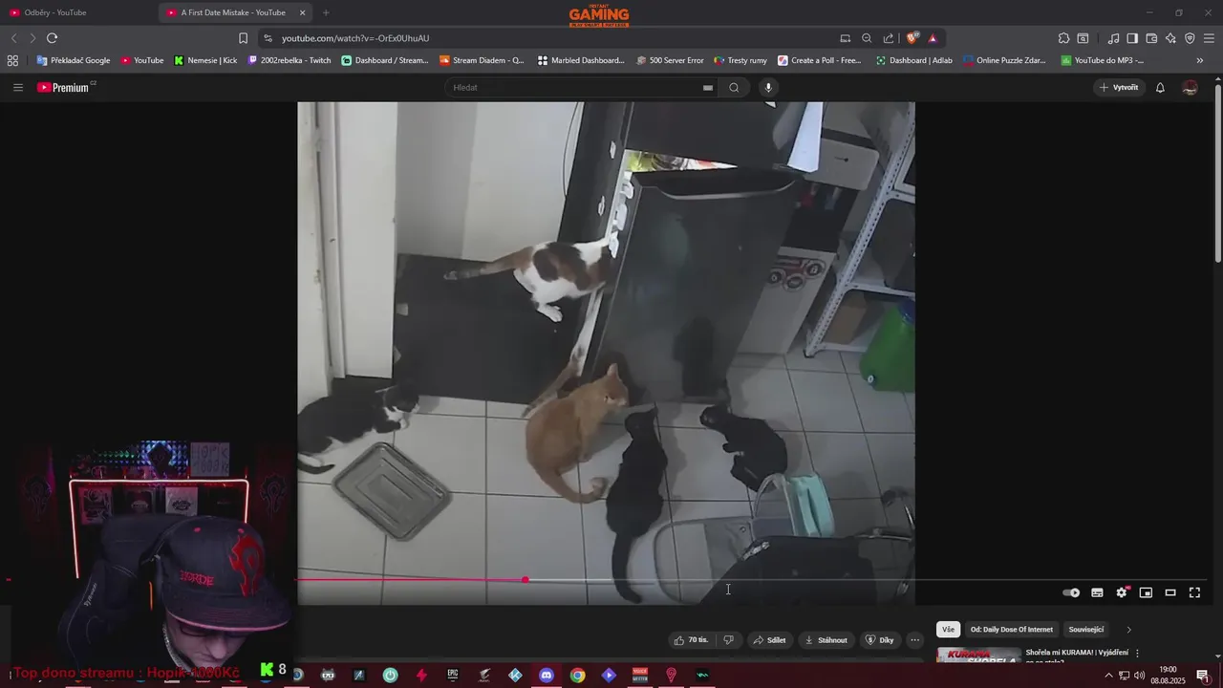This screenshot has height=688, width=1223.
Task: Open YouTube do MP3 bookmark
Action: pyautogui.click(x=1102, y=60)
